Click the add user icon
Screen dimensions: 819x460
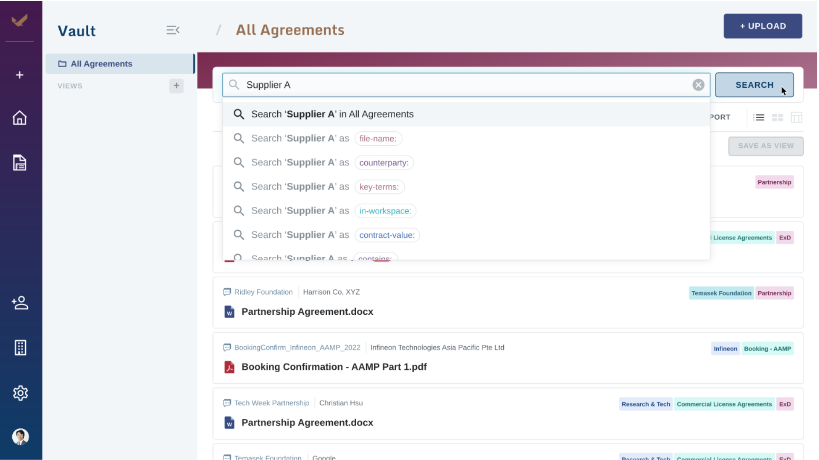coord(20,303)
